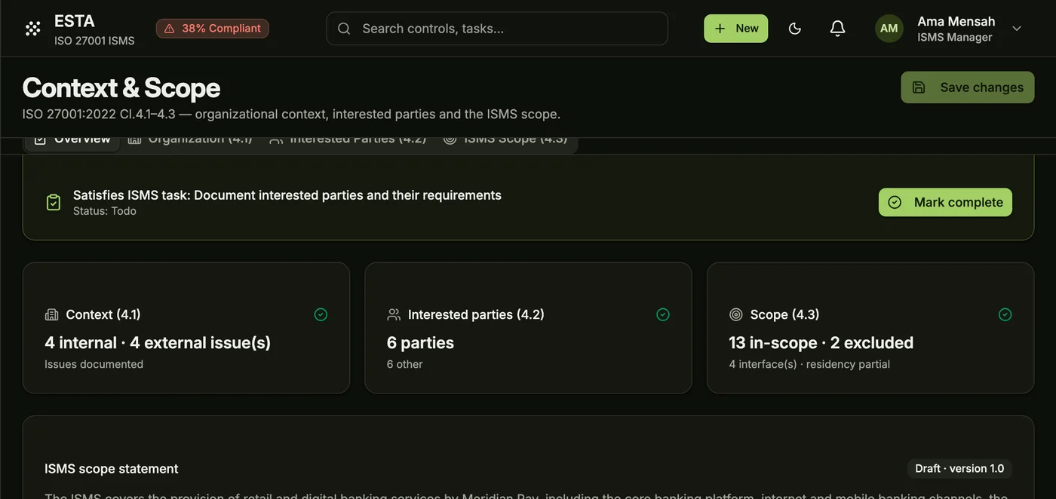Open the 4 internal · 4 external issue(s) card
The image size is (1056, 499).
click(186, 328)
